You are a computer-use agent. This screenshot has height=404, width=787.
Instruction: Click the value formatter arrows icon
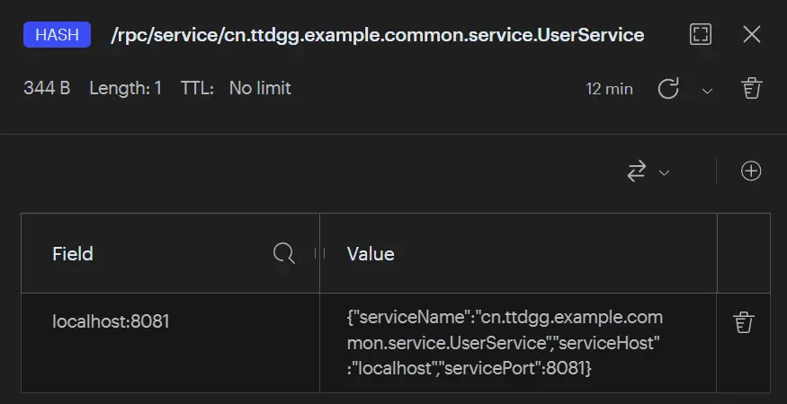coord(637,171)
